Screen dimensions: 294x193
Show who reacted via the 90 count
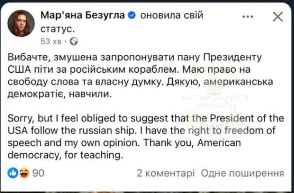[x=39, y=173]
